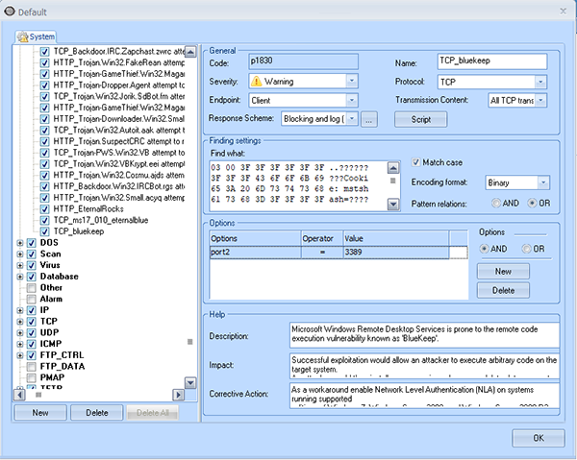Toggle the Scan category checkbox

click(32, 254)
